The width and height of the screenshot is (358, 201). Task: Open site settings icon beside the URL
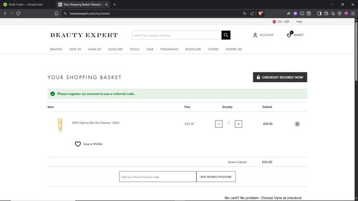point(65,13)
